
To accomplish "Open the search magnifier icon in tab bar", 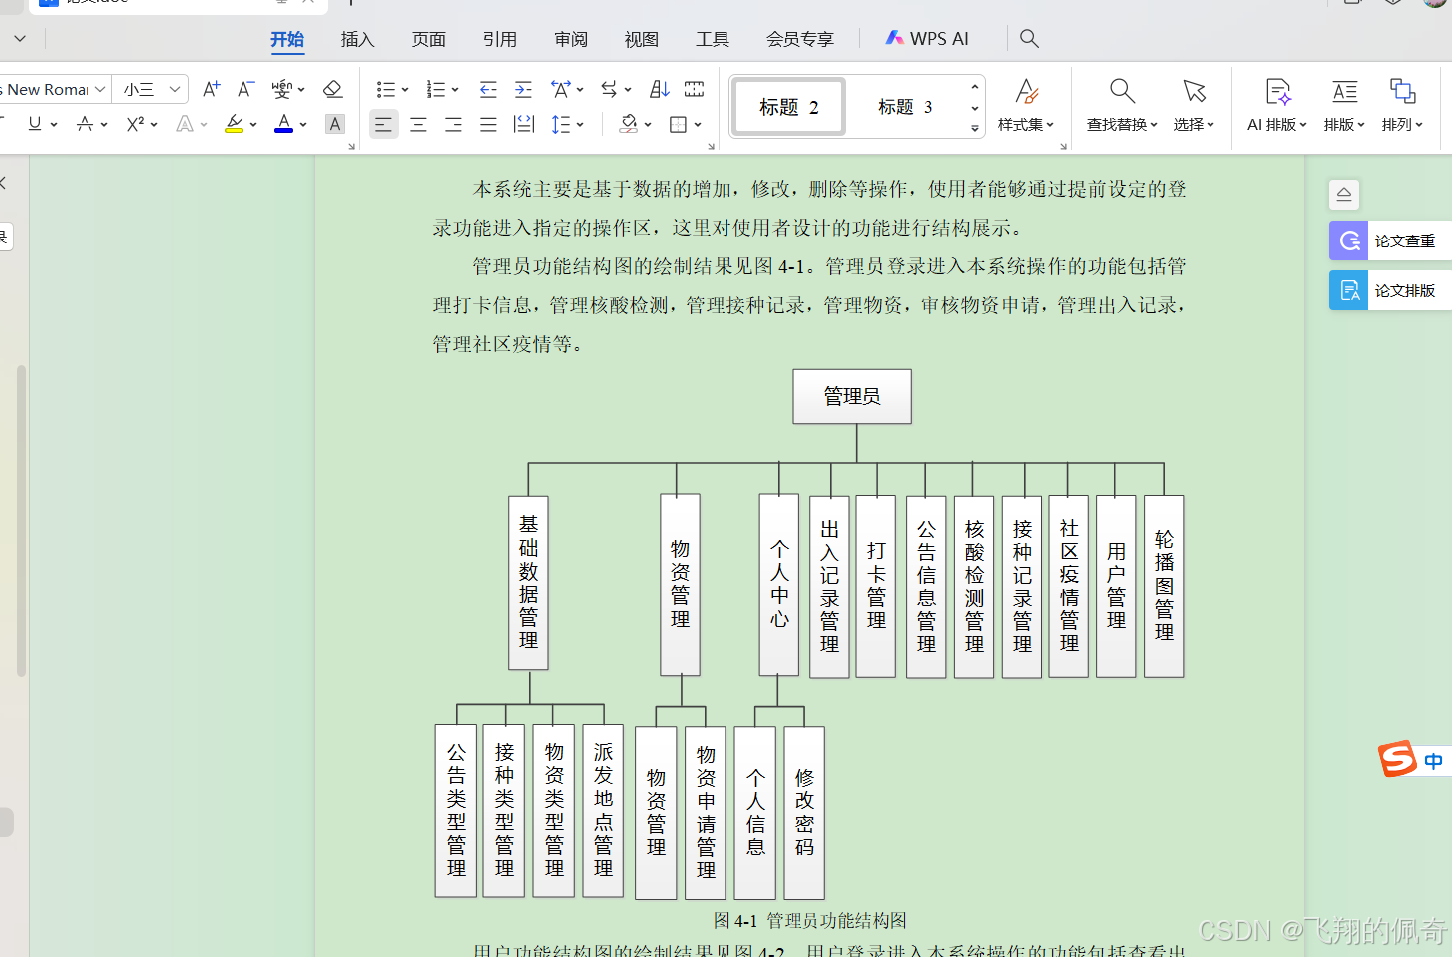I will coord(1030,39).
